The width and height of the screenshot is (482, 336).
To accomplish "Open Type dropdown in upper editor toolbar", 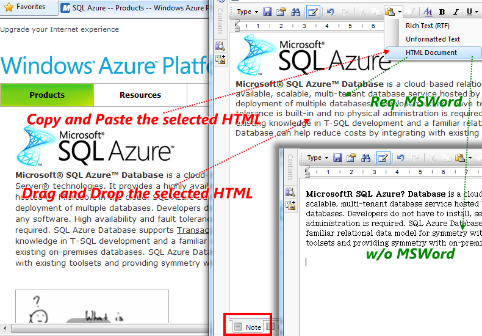I will point(248,12).
